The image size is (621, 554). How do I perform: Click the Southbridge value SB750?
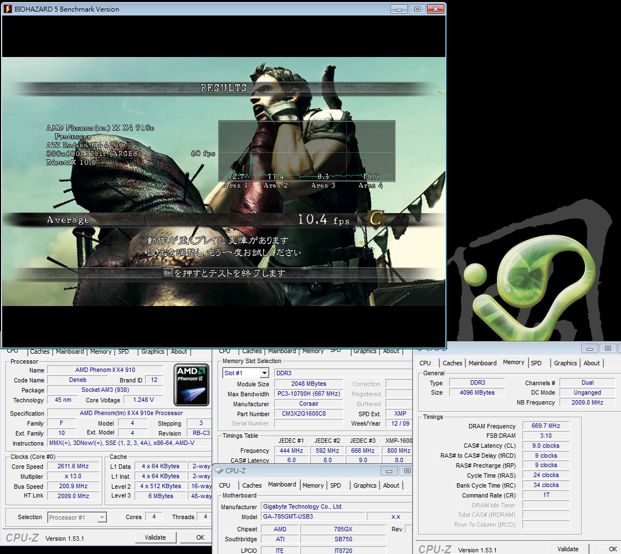click(343, 539)
